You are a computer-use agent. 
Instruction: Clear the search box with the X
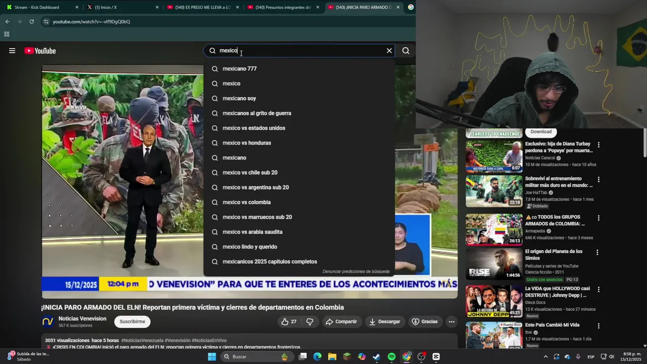[389, 51]
